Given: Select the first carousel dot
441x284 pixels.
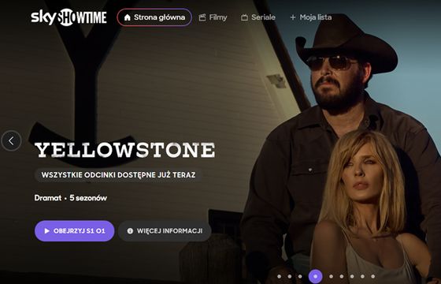Looking at the screenshot, I should pos(280,276).
